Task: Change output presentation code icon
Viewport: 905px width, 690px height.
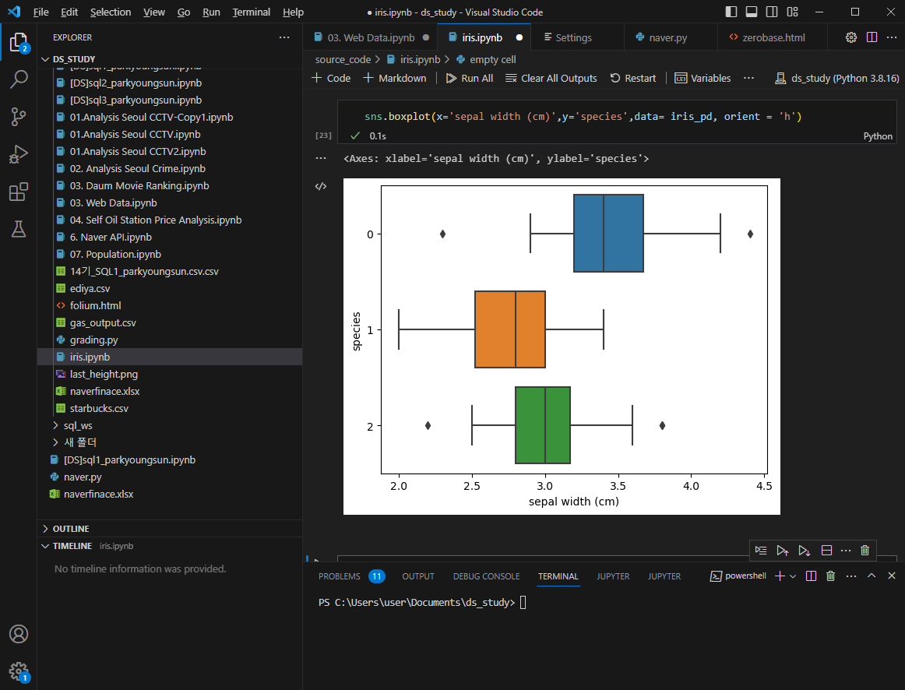Action: tap(321, 186)
